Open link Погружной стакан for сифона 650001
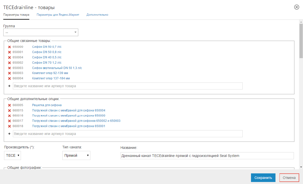The width and height of the screenshot is (303, 184). pyautogui.click(x=69, y=126)
